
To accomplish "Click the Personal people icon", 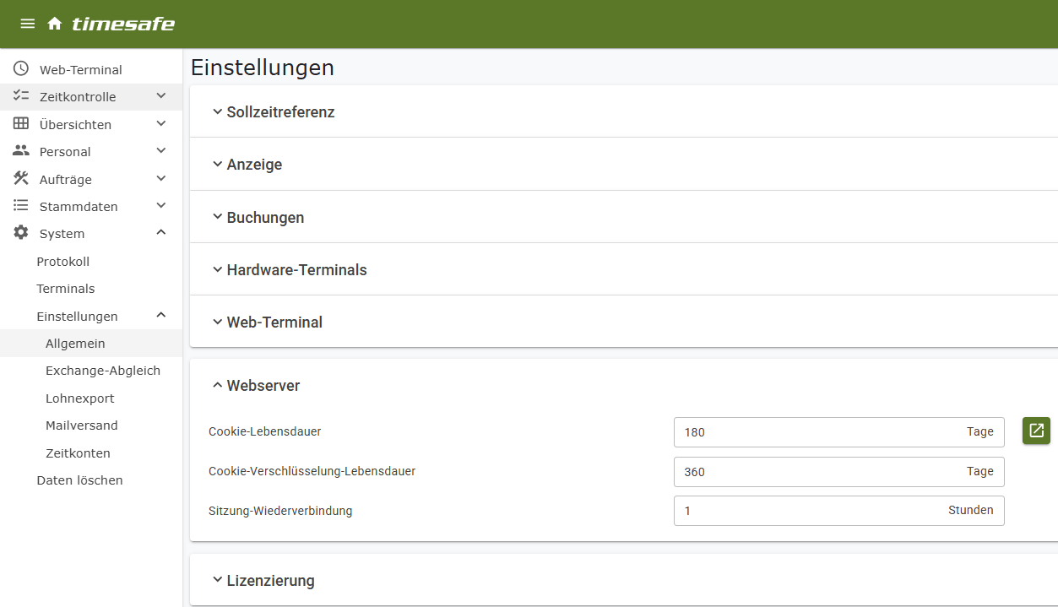I will pos(21,151).
